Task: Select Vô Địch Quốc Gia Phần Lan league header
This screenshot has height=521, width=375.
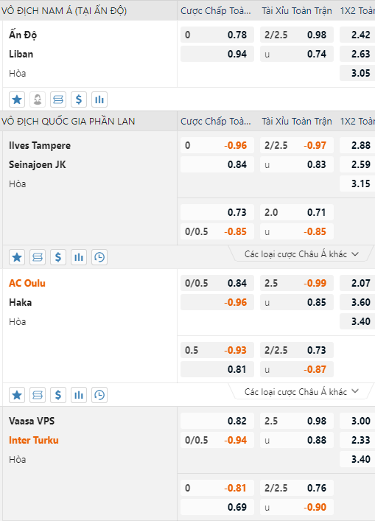Action: (x=68, y=122)
